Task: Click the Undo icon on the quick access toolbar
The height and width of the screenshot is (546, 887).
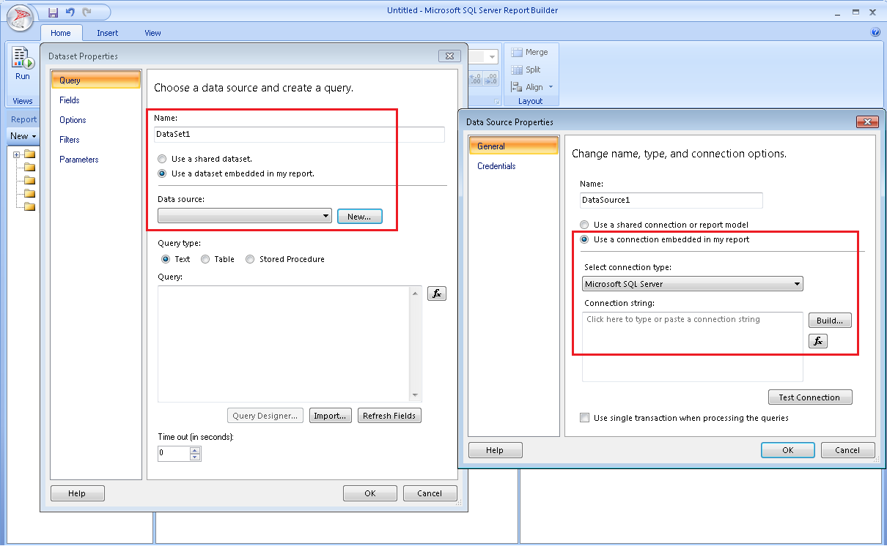Action: tap(68, 12)
